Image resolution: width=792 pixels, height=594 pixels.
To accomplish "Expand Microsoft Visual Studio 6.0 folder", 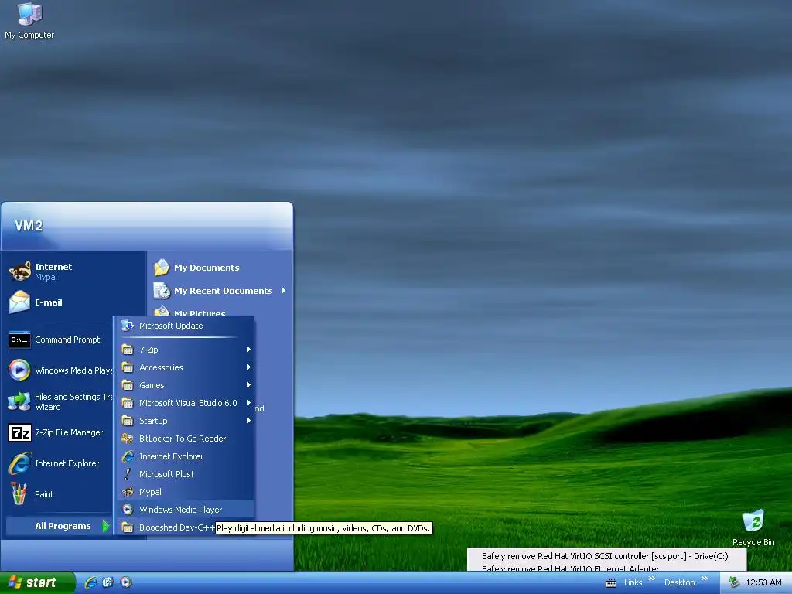I will tap(186, 402).
